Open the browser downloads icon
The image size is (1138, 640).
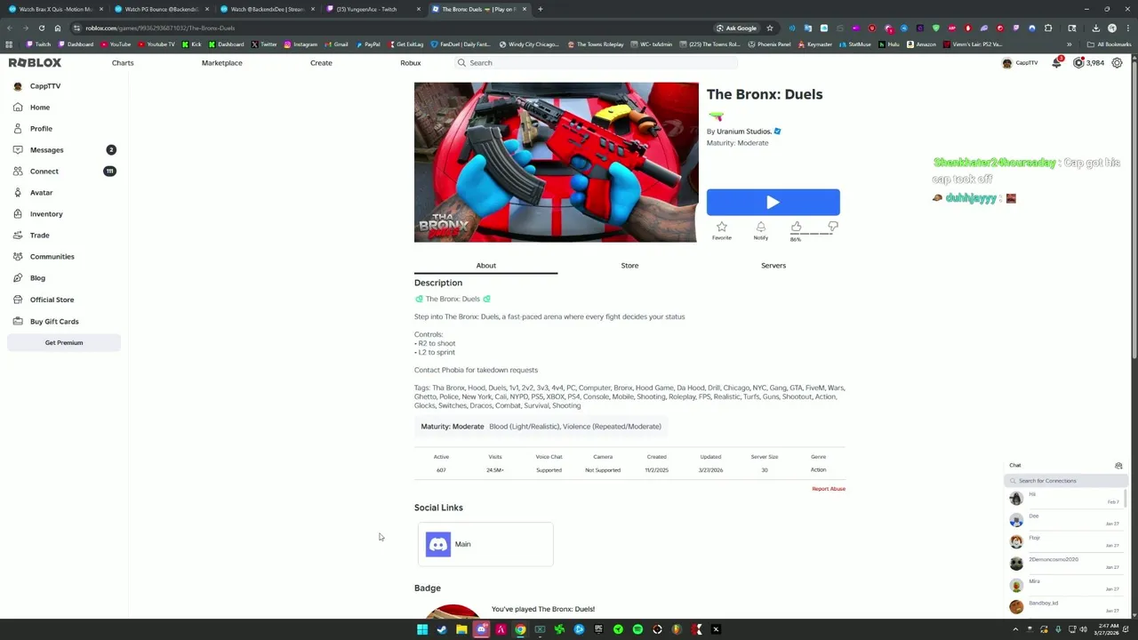coord(1096,28)
